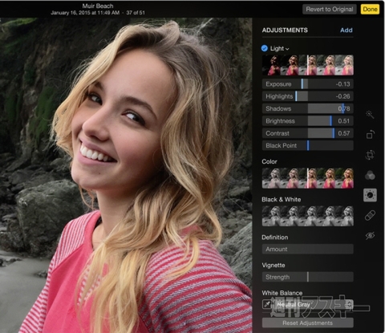Adjust the Exposure slider
The height and width of the screenshot is (333, 385).
(x=308, y=84)
